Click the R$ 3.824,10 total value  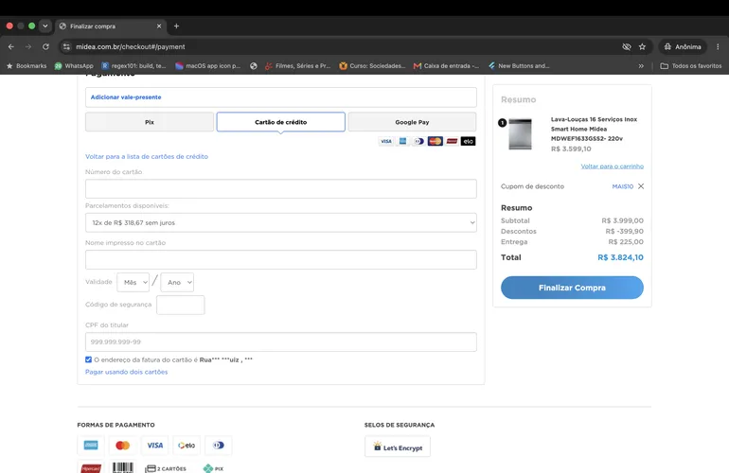tap(620, 257)
